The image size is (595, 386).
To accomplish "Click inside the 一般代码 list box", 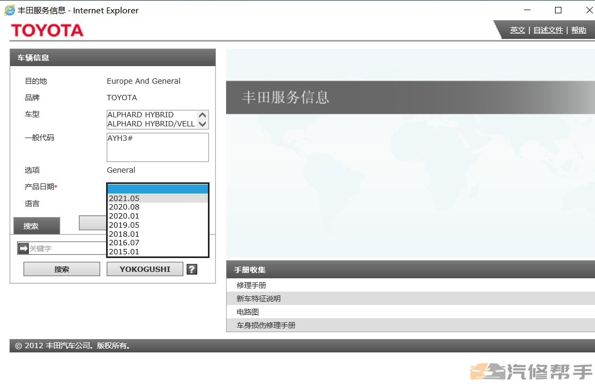I will click(x=157, y=147).
